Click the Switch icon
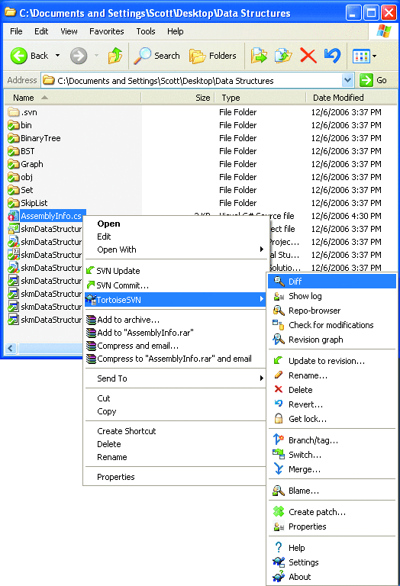 click(279, 454)
